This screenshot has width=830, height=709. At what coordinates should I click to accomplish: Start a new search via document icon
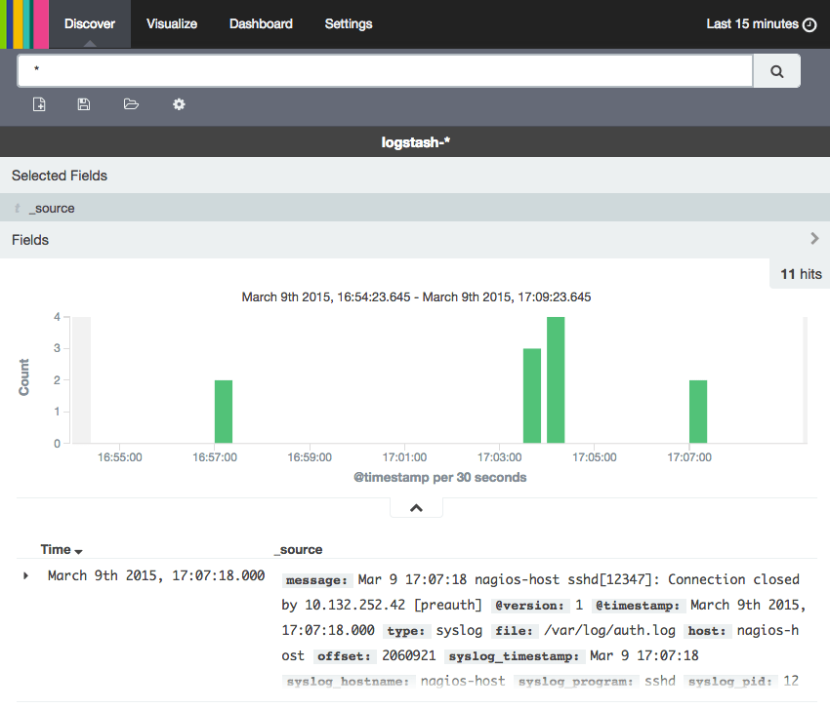coord(39,104)
